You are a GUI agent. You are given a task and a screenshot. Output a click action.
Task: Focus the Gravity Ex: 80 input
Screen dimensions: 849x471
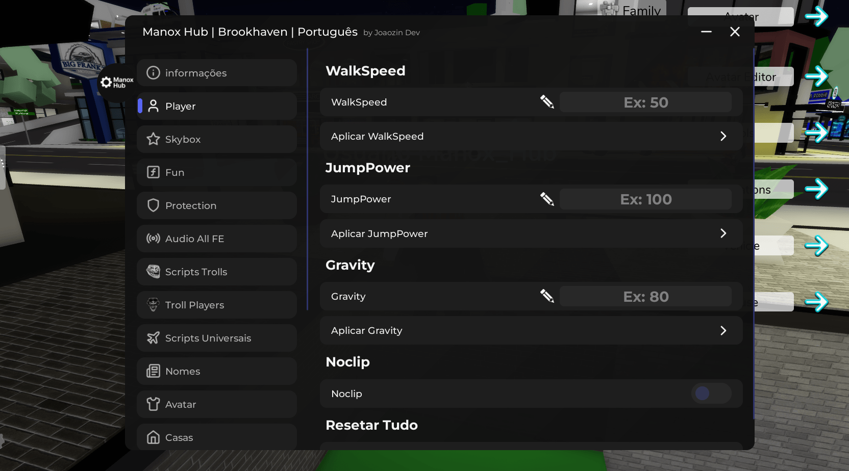click(x=645, y=297)
